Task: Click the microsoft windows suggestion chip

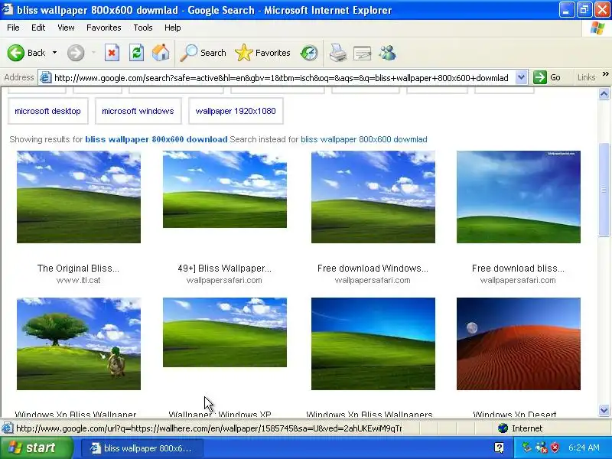Action: tap(138, 111)
